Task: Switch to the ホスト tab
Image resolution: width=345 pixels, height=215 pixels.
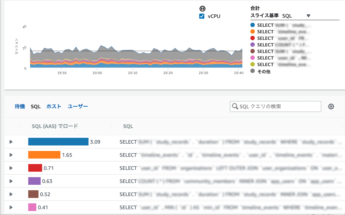Action: (x=54, y=106)
